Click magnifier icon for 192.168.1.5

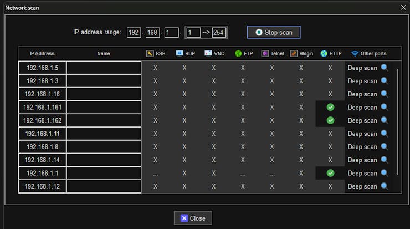pyautogui.click(x=385, y=68)
